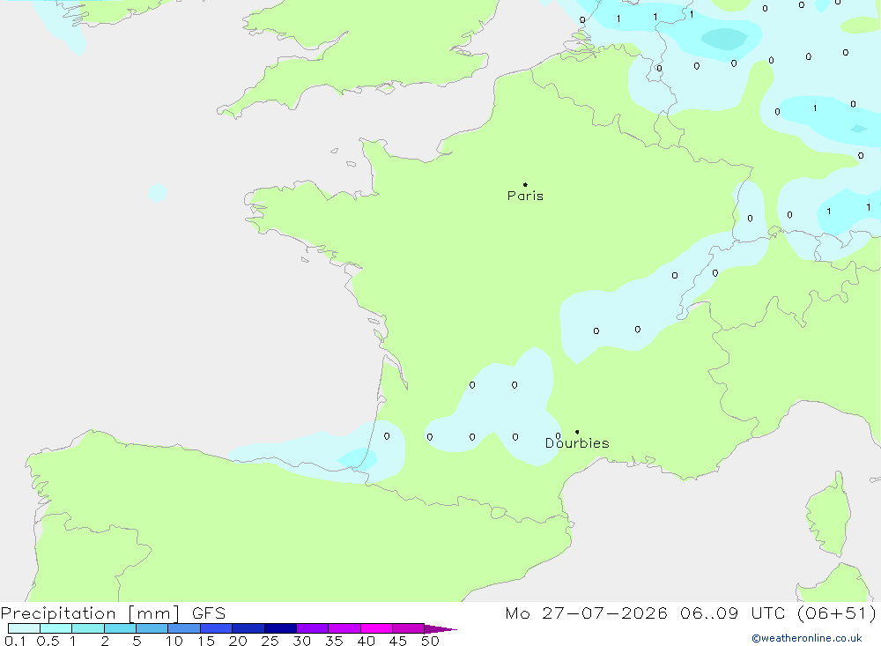Pick the legend swatch between 30 and 35
Viewport: 881px width, 646px height.
313,628
